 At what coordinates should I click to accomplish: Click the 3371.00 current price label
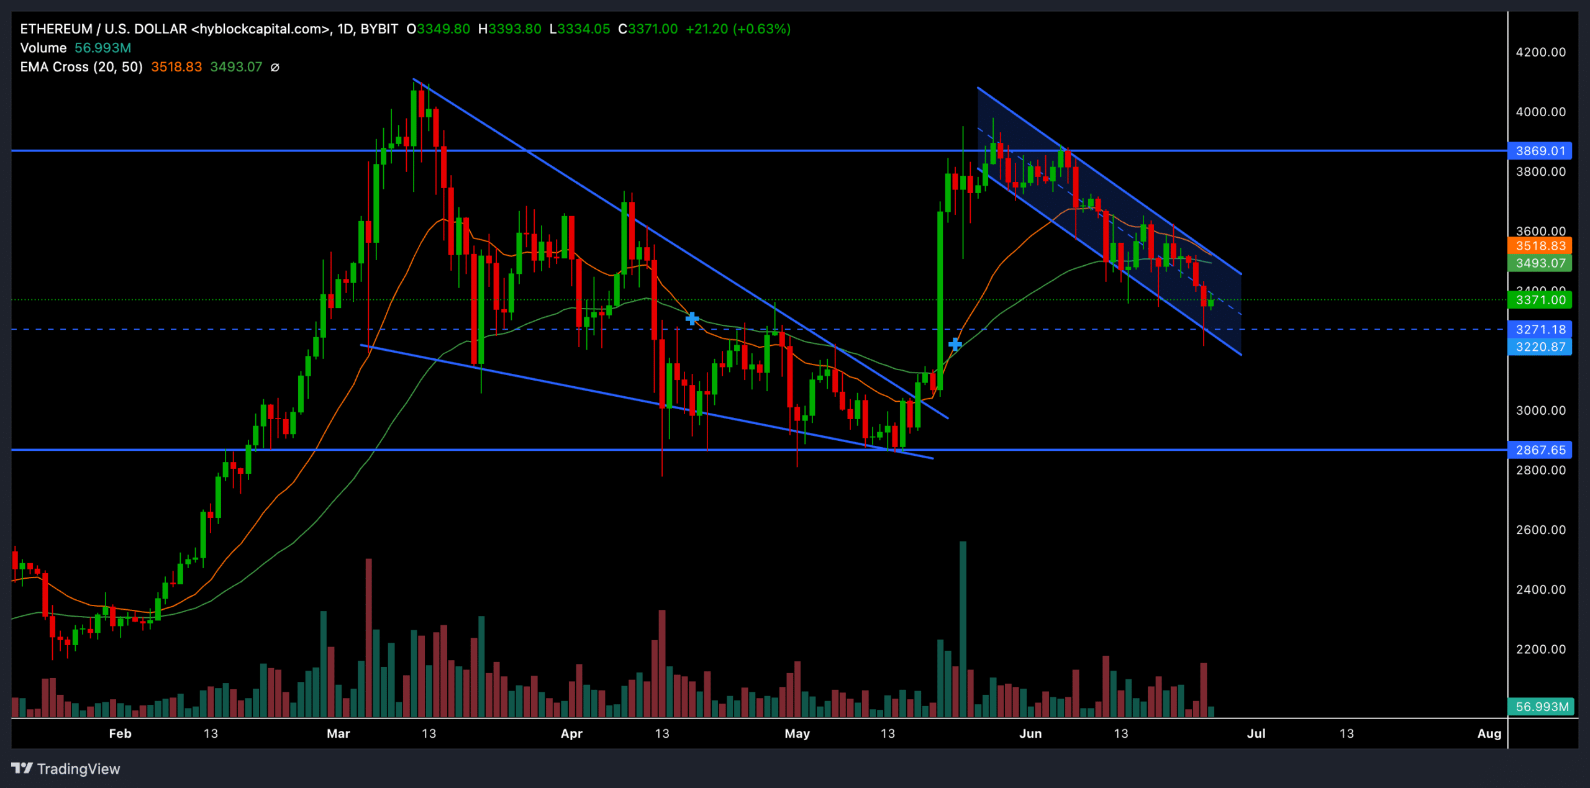pyautogui.click(x=1540, y=300)
